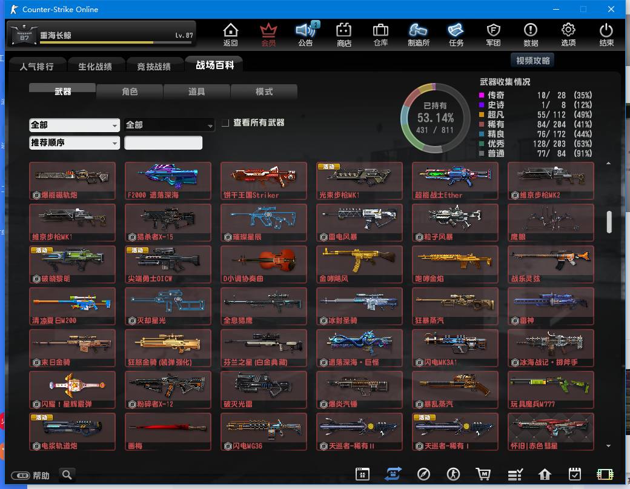This screenshot has width=630, height=489.
Task: Switch to the 生化战绩 tab
Action: pyautogui.click(x=95, y=66)
